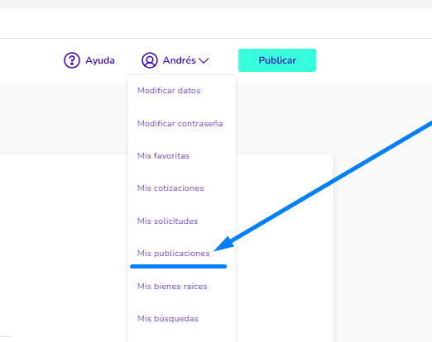Screen dimensions: 432x342
Task: Open Mis solicitudes entry
Action: (x=167, y=221)
